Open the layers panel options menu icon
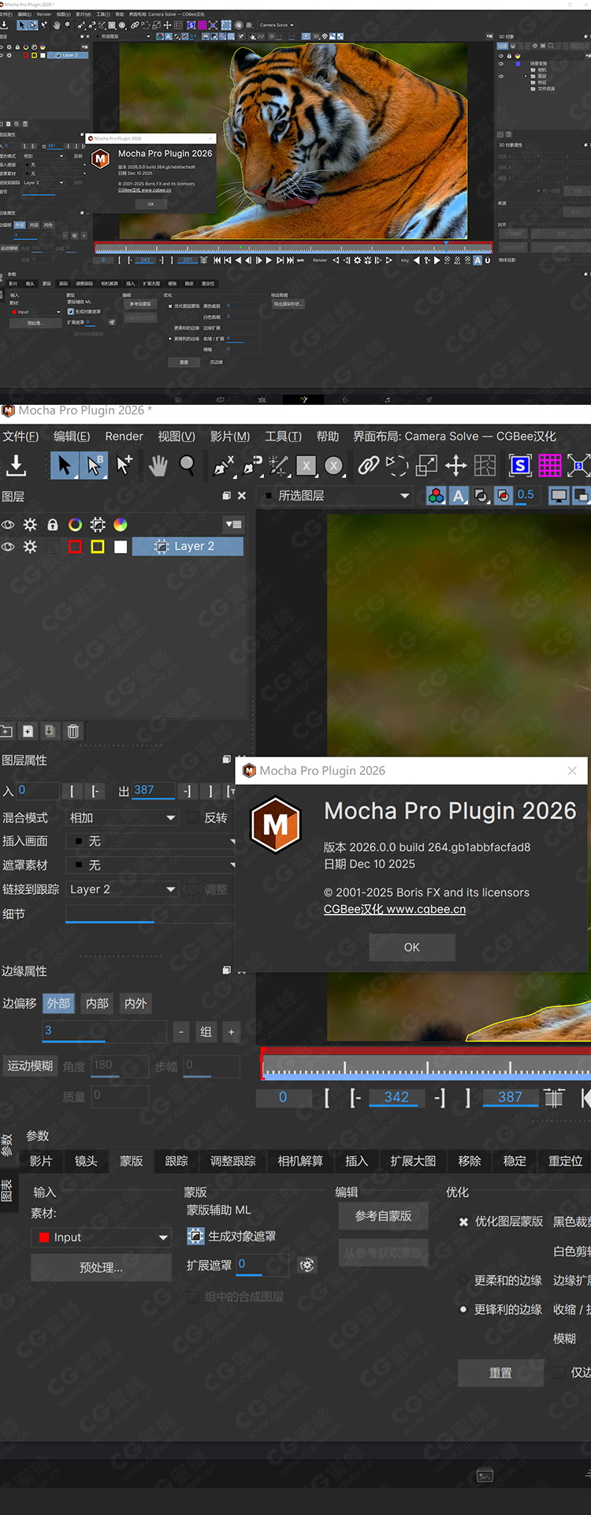The height and width of the screenshot is (1515, 591). coord(233,525)
